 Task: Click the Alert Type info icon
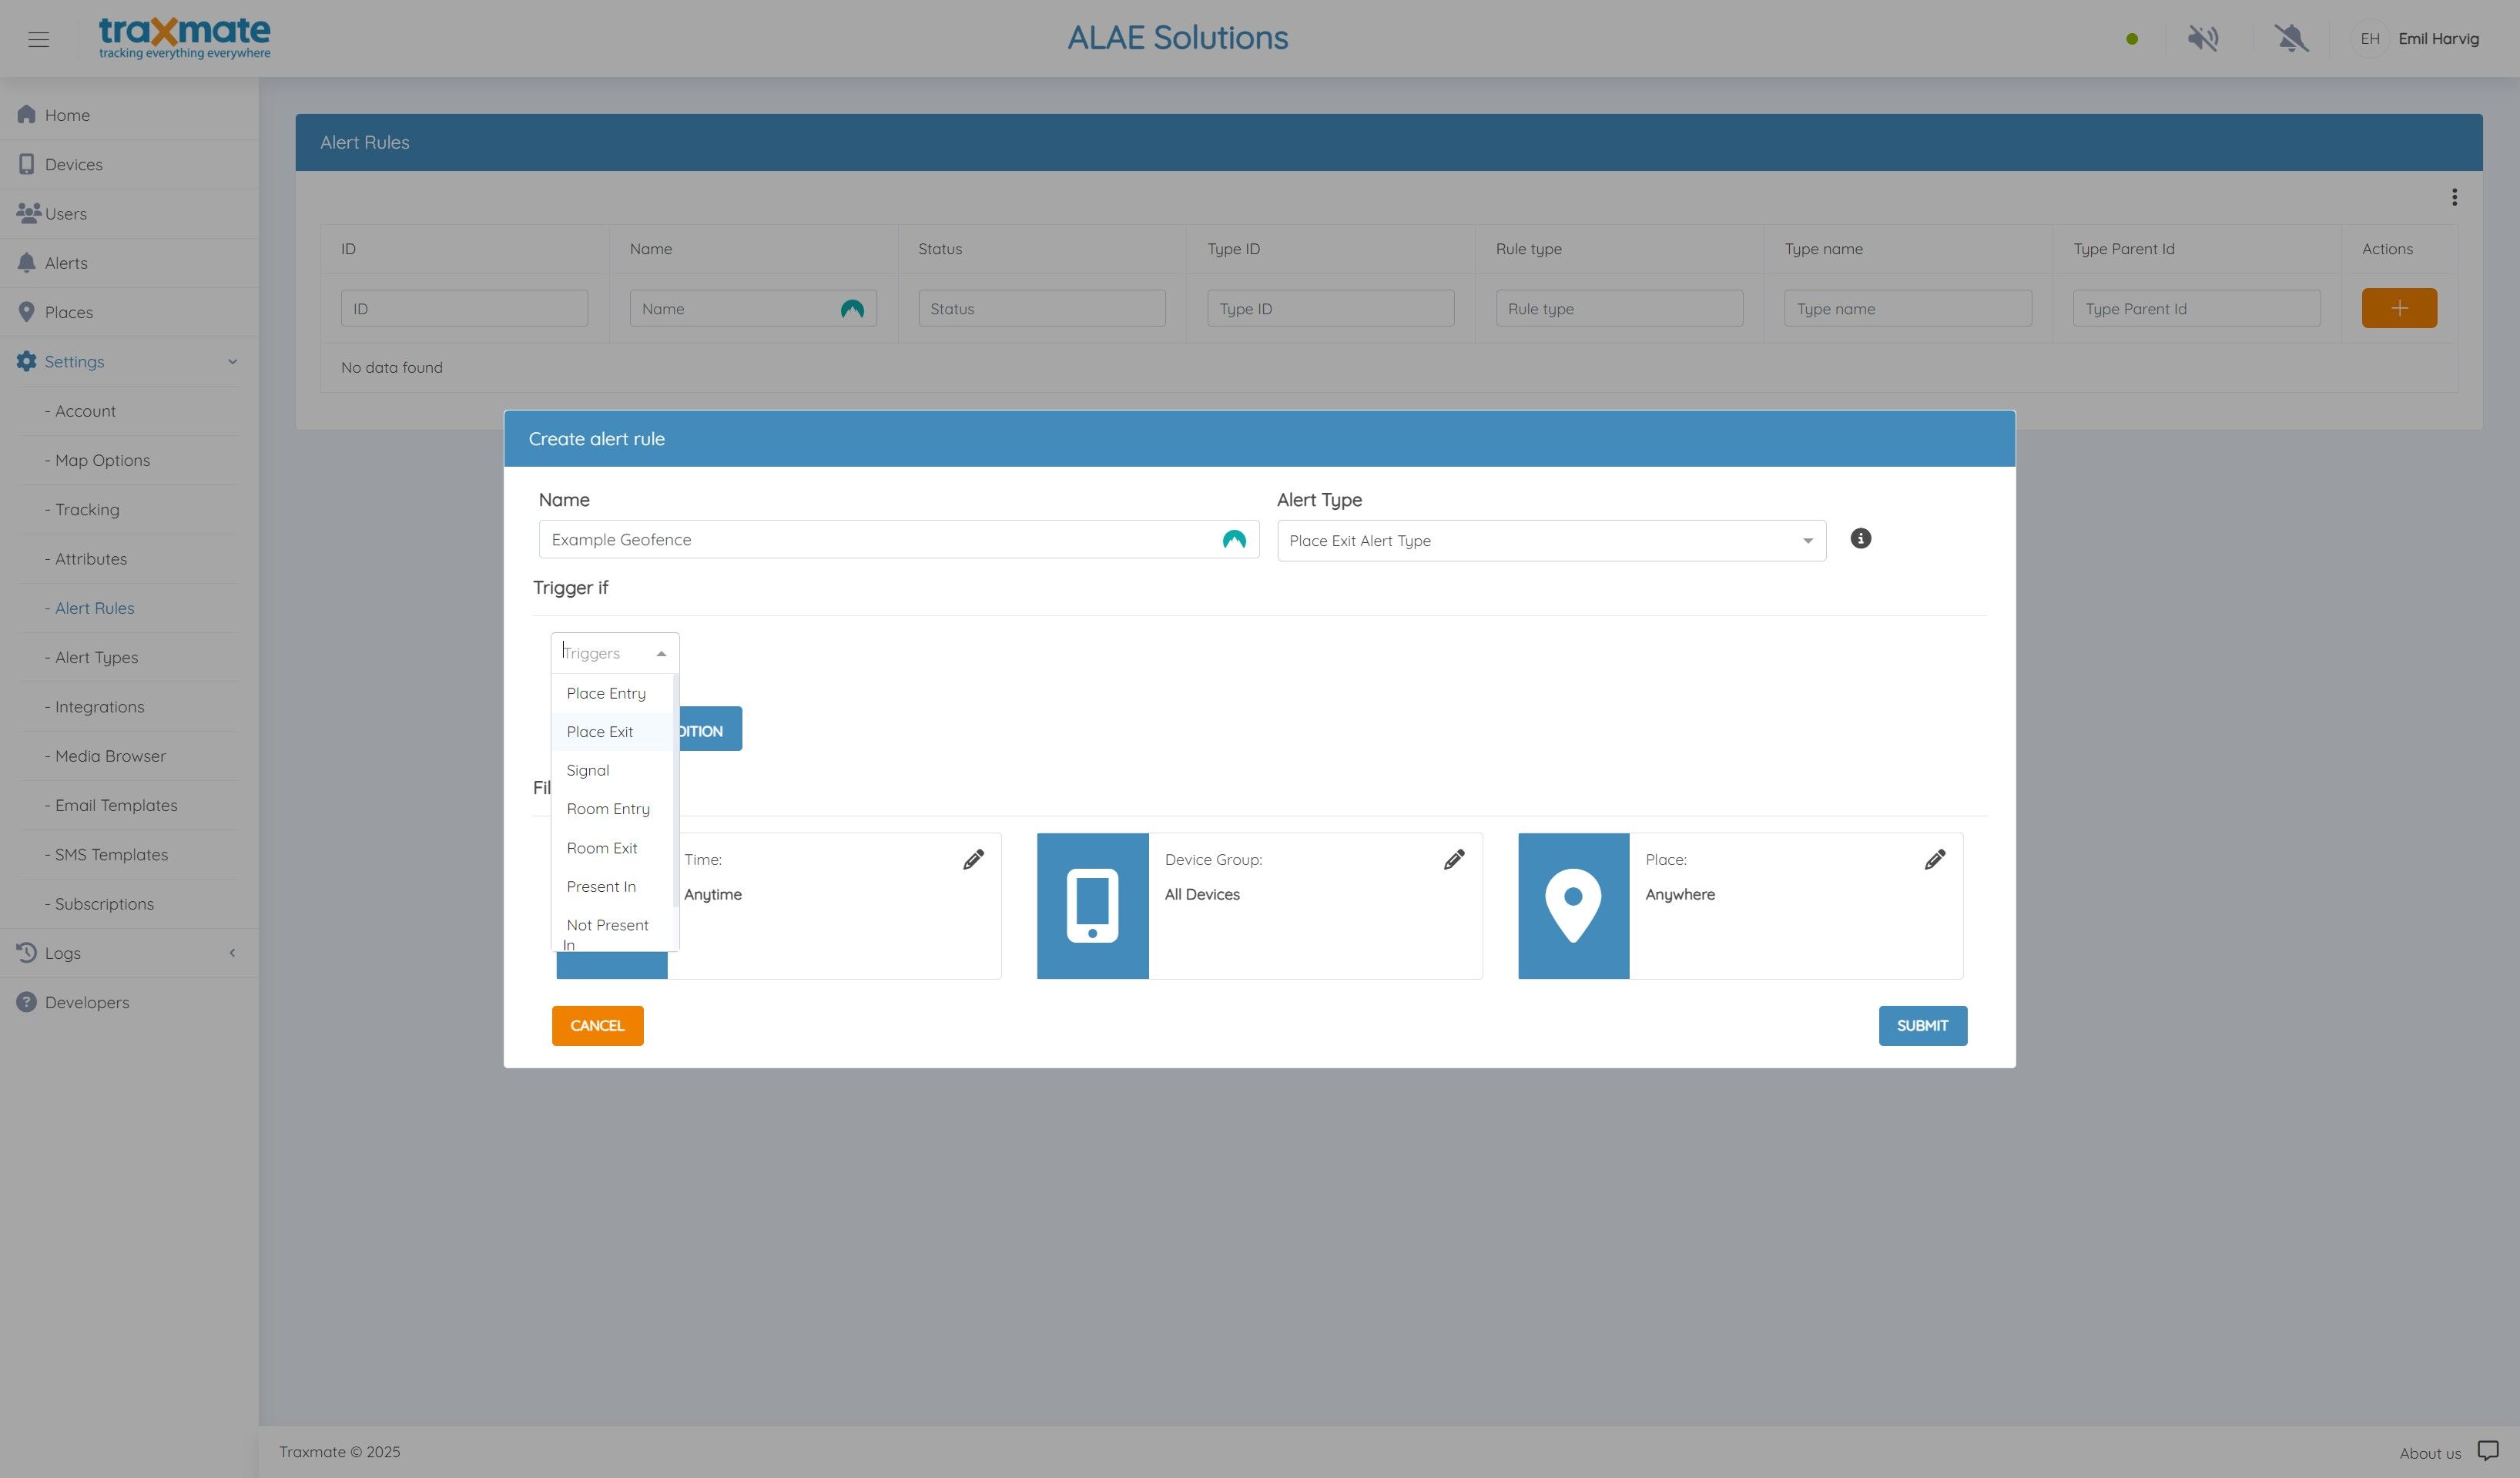click(x=1860, y=539)
